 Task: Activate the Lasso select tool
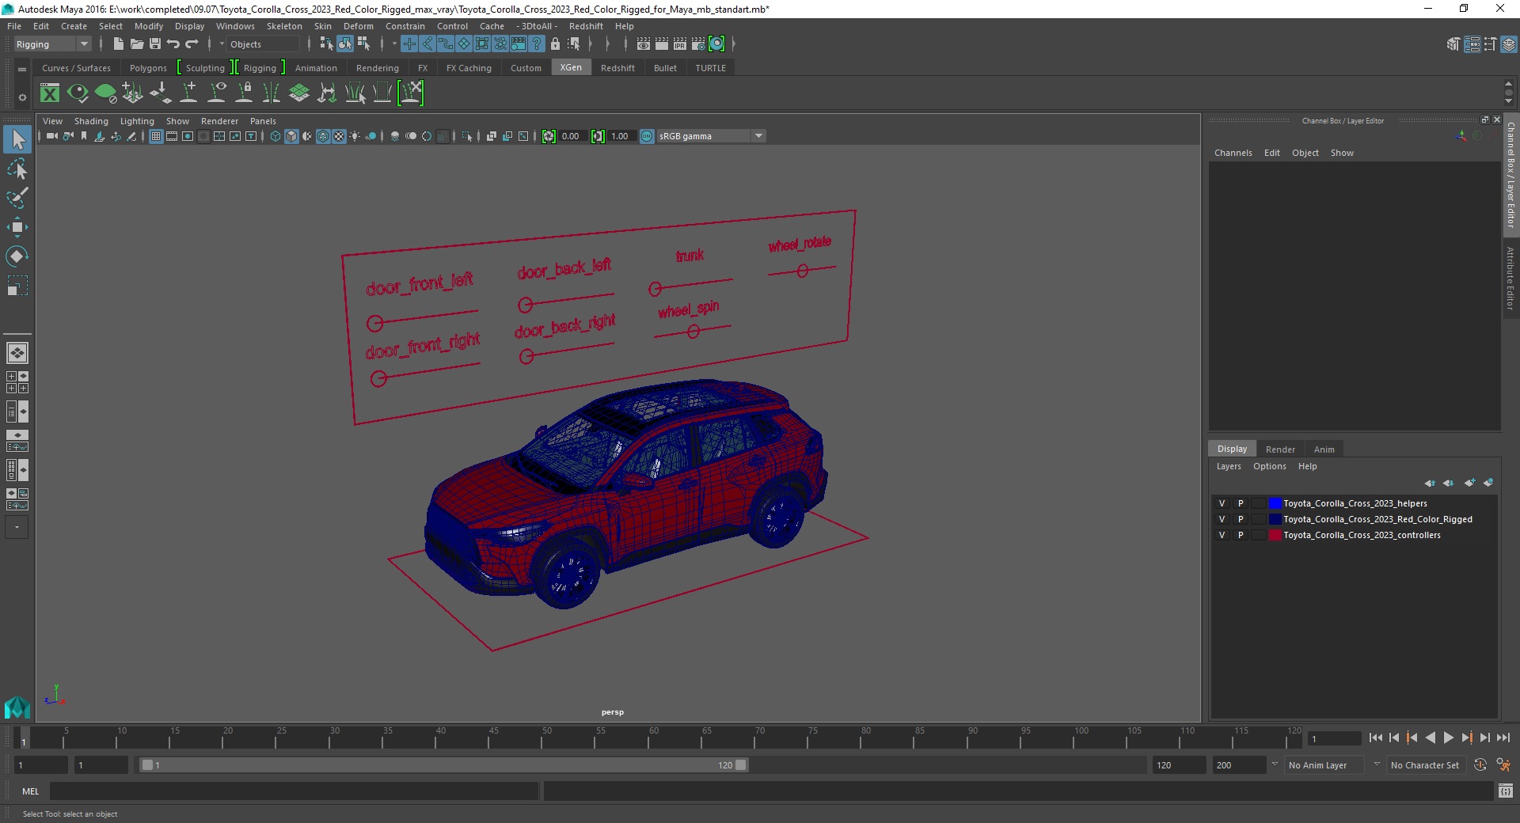pos(17,169)
